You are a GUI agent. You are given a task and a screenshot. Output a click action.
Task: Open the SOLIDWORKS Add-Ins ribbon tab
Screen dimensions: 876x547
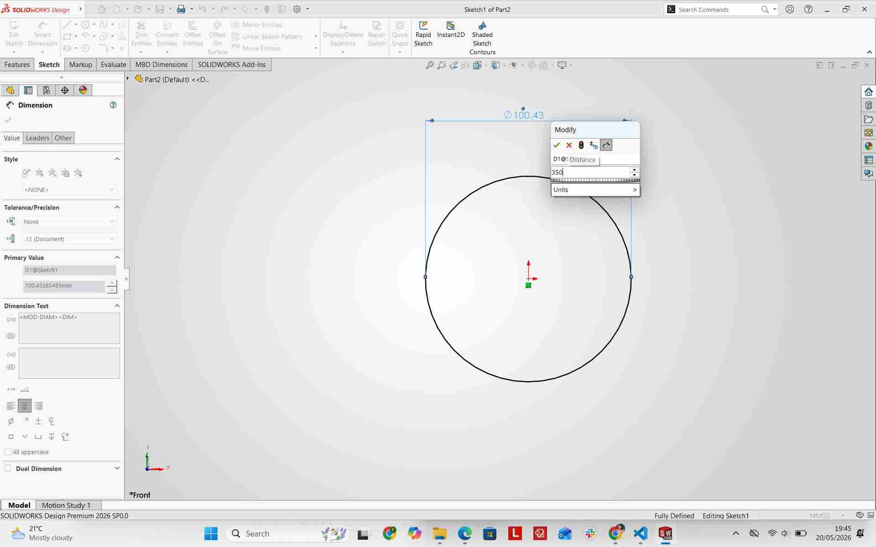[232, 65]
